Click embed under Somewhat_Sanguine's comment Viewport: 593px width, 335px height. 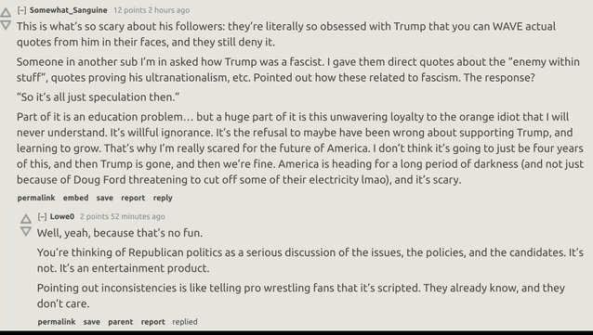coord(75,198)
